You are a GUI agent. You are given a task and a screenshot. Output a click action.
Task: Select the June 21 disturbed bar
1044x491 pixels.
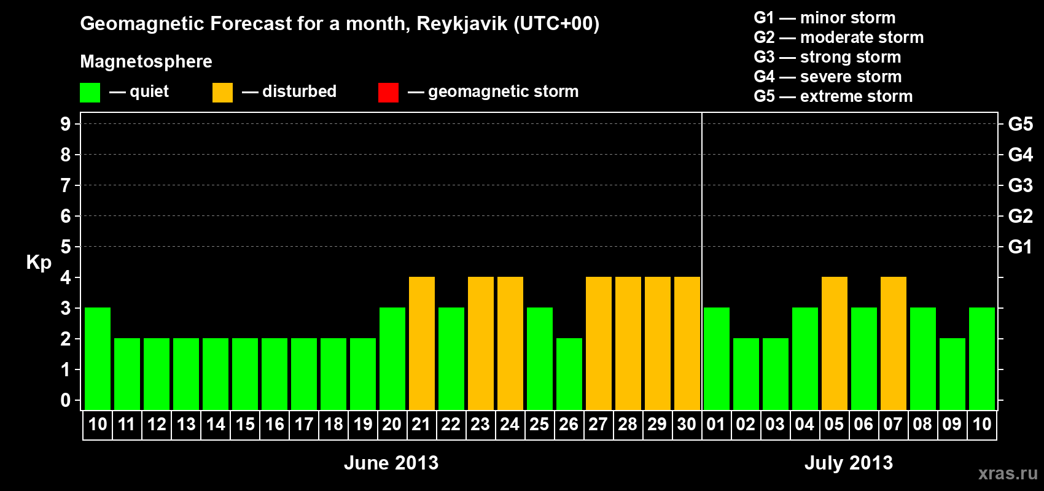click(422, 343)
